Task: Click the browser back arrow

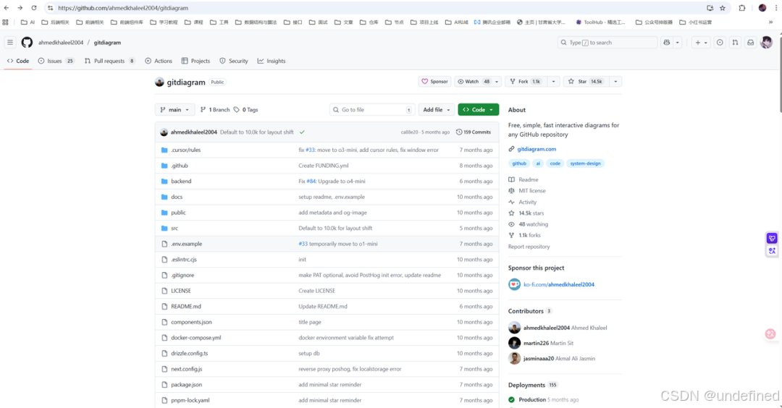Action: coord(6,8)
